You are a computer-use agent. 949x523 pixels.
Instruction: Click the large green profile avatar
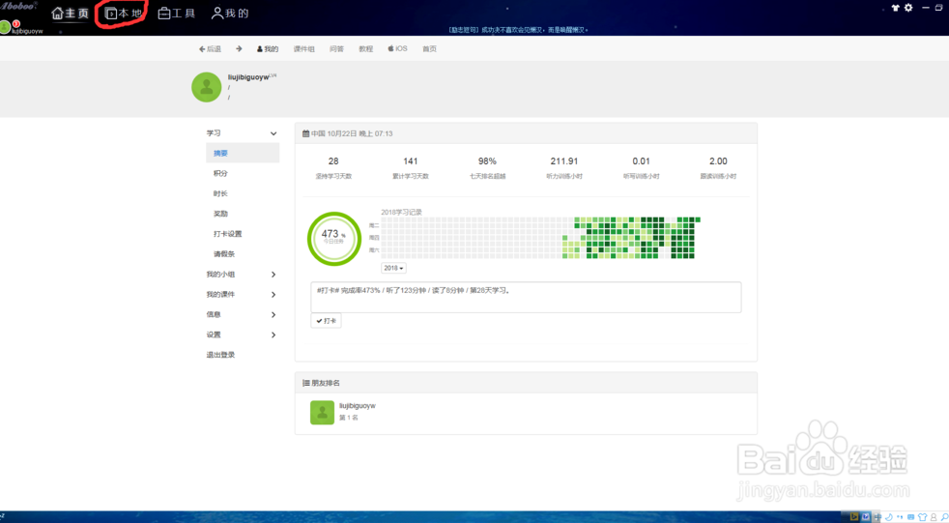tap(207, 87)
